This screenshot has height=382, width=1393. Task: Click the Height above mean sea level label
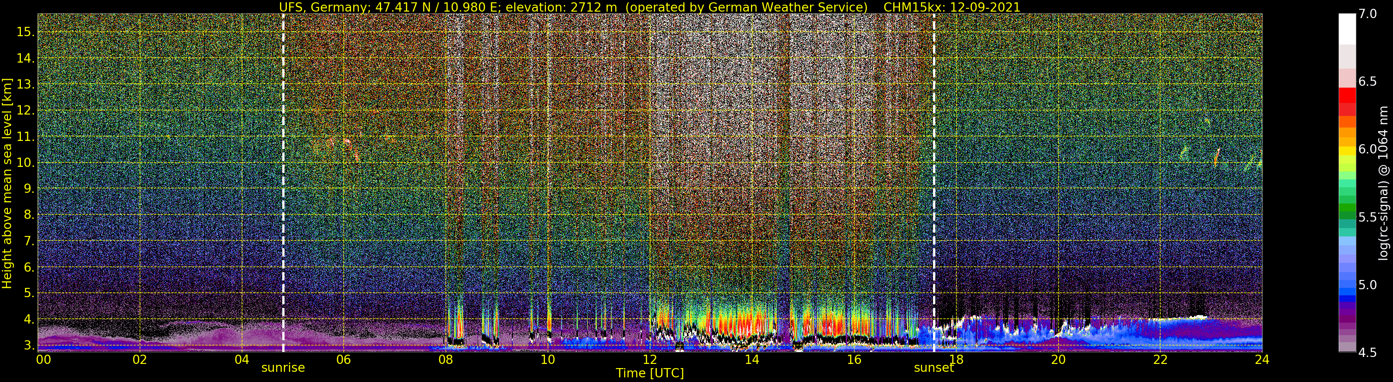pyautogui.click(x=7, y=183)
